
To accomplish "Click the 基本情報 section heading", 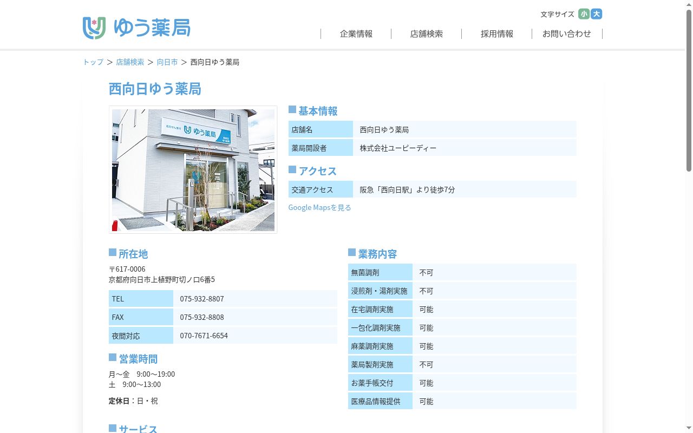I will tap(313, 111).
